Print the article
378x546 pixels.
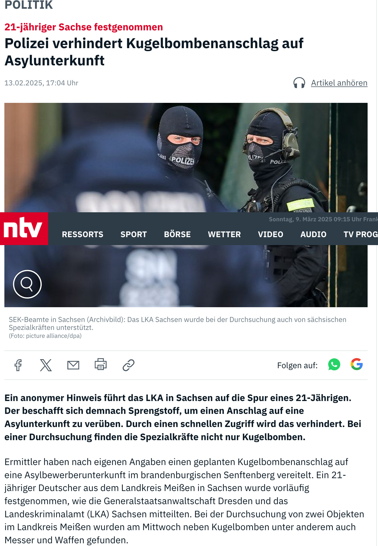pos(101,364)
